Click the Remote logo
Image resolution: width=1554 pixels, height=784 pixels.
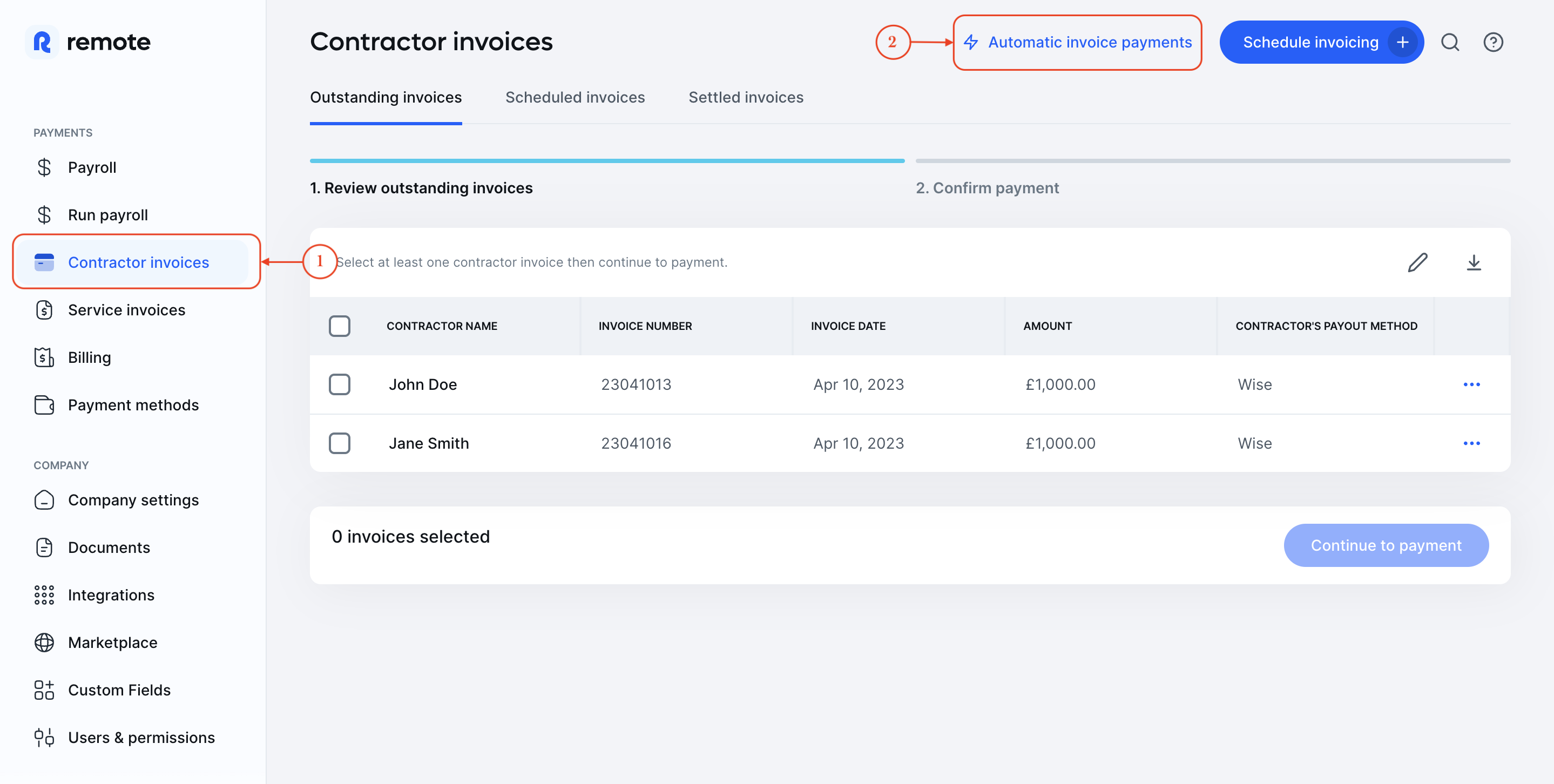click(88, 42)
